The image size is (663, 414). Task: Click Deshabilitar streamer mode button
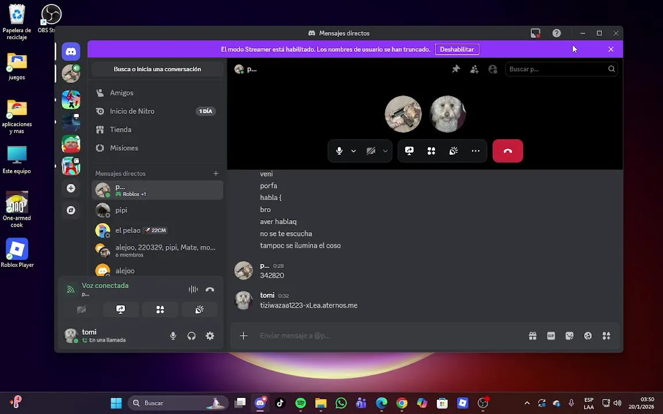457,49
